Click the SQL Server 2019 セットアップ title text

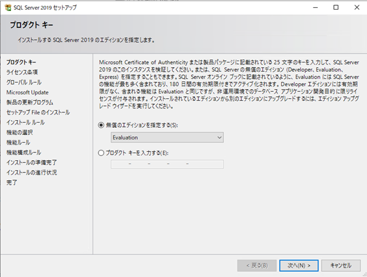45,8
